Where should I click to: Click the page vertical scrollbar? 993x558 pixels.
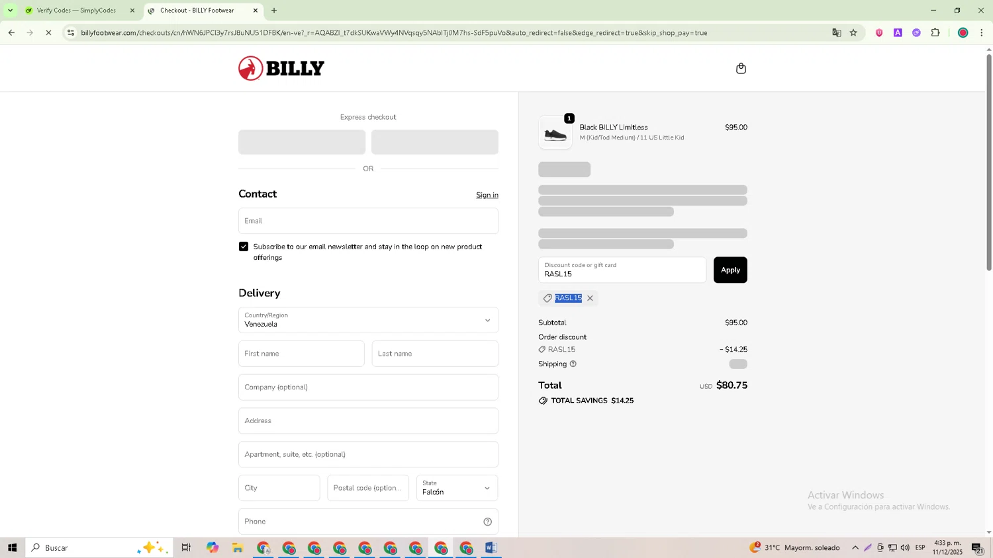(989, 162)
